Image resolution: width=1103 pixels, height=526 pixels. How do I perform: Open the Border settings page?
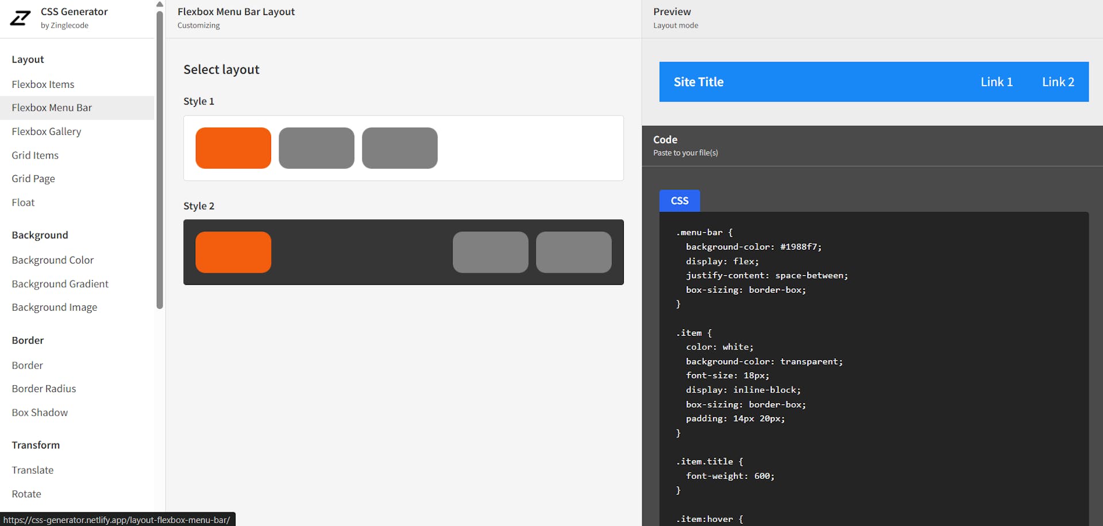coord(27,365)
